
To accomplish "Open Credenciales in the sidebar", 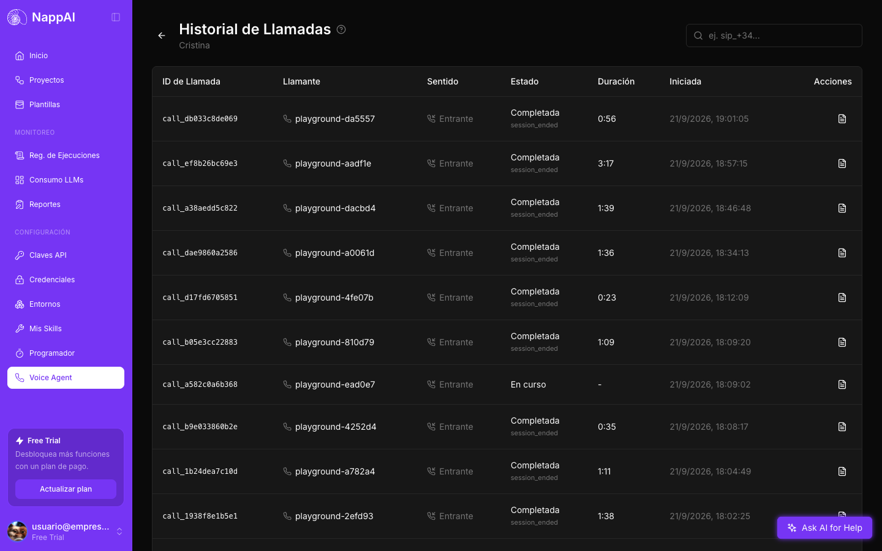I will point(66,280).
